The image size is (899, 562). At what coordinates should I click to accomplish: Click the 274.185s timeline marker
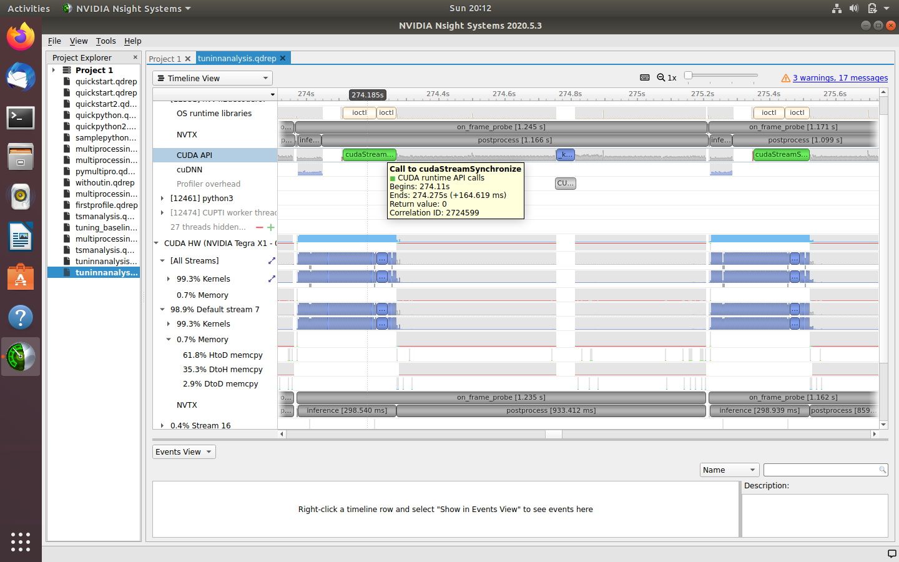[x=367, y=95]
